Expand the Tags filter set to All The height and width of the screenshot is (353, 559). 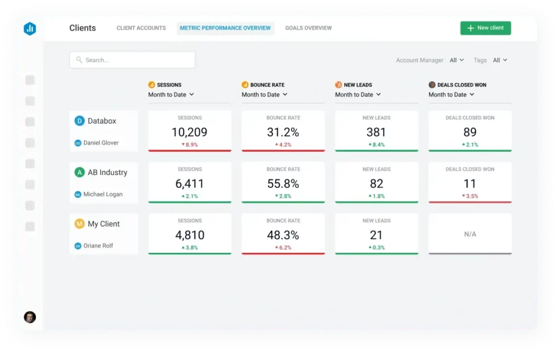[x=500, y=60]
